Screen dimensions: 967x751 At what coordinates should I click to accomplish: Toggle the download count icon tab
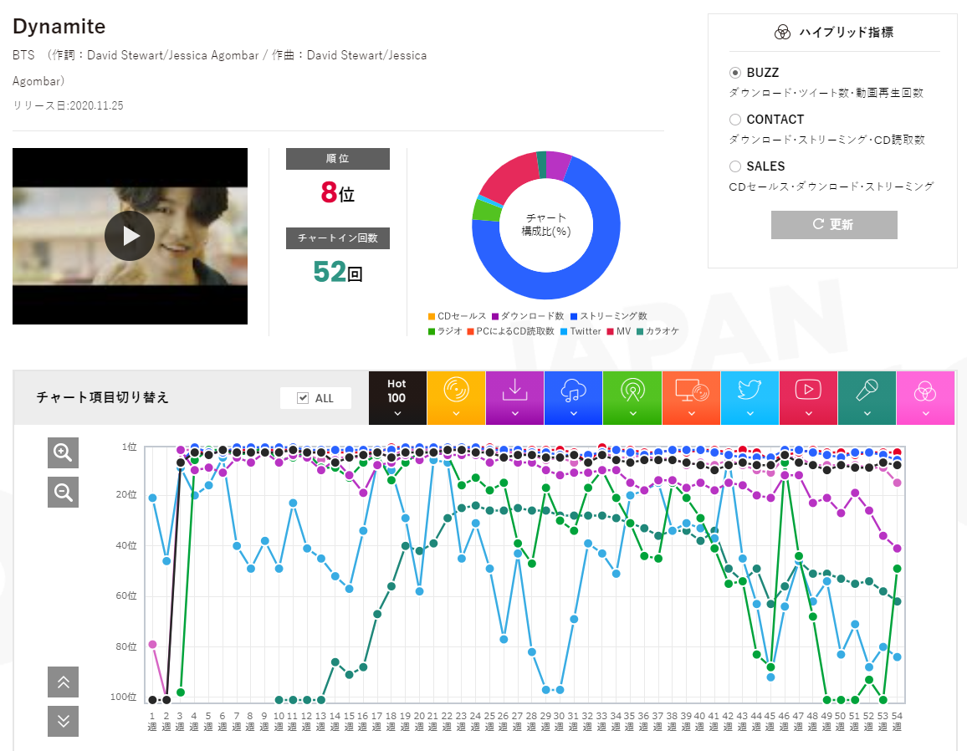click(515, 398)
